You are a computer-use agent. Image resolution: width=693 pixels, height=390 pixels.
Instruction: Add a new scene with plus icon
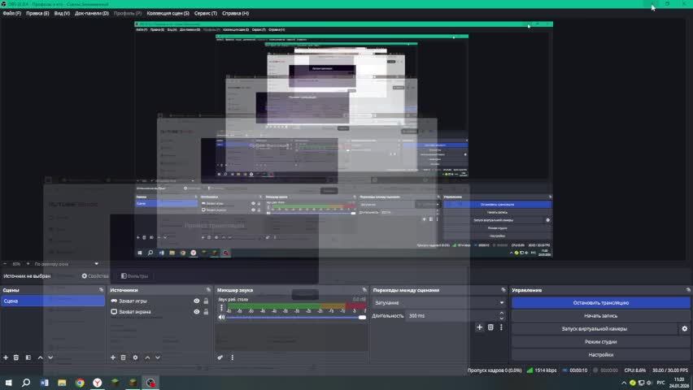tap(6, 357)
